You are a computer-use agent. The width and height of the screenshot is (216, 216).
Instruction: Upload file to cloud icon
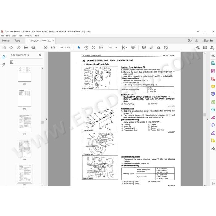pos(19,48)
